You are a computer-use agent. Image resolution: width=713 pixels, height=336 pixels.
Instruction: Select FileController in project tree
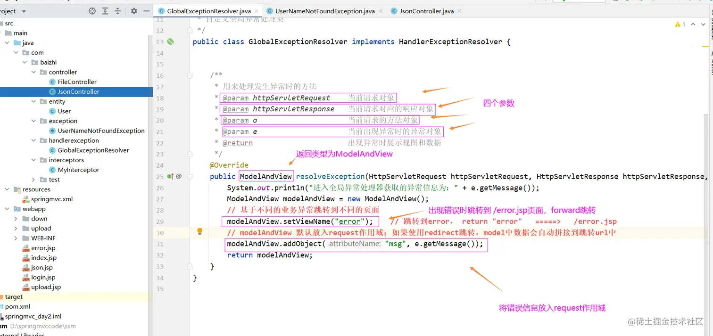click(x=77, y=82)
